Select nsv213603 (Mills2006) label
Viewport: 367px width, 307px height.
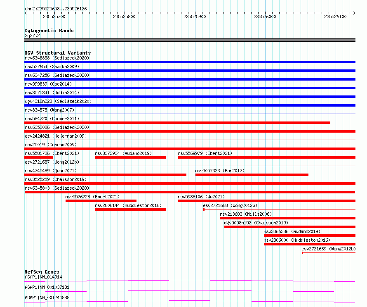click(x=246, y=214)
